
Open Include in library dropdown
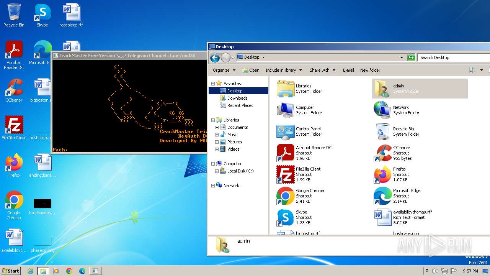click(284, 70)
